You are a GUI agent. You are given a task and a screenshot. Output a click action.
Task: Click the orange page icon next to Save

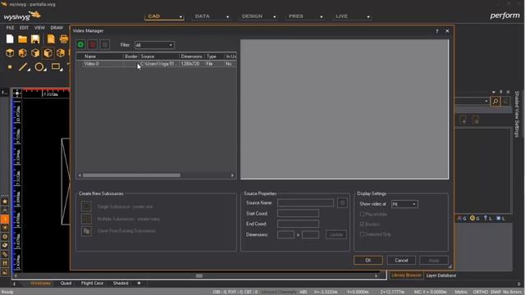[x=51, y=39]
